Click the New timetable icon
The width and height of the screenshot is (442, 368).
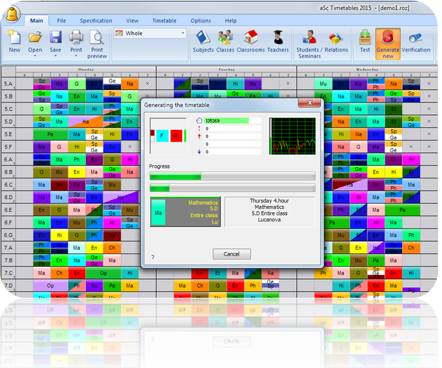(14, 41)
